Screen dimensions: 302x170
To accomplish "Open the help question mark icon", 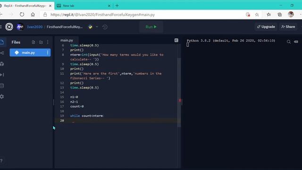I will [x=1, y=161].
